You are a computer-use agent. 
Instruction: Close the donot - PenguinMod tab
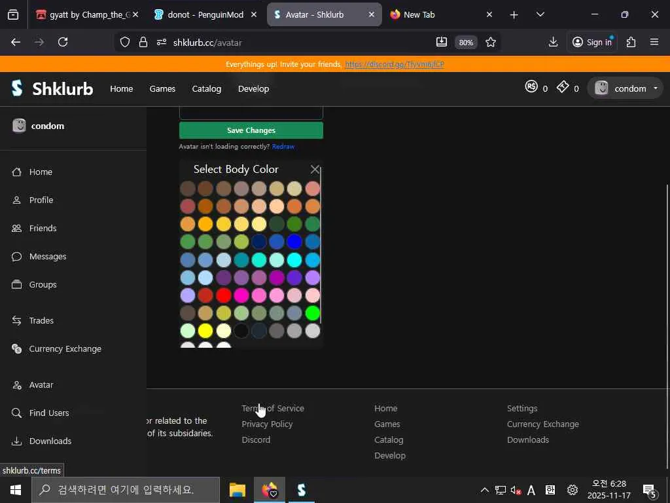pos(254,14)
